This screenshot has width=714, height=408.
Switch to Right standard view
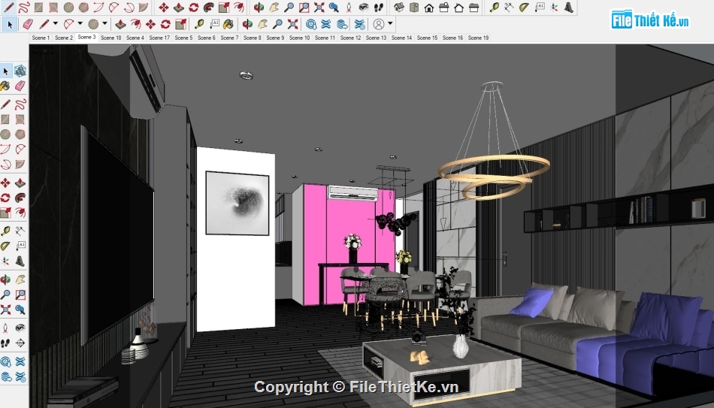coord(444,8)
